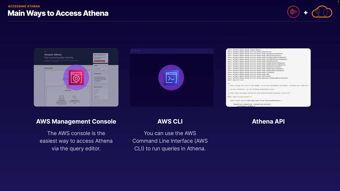Click the window dots on the CLI terminal
Screen dimensions: 340x191
[x=135, y=50]
